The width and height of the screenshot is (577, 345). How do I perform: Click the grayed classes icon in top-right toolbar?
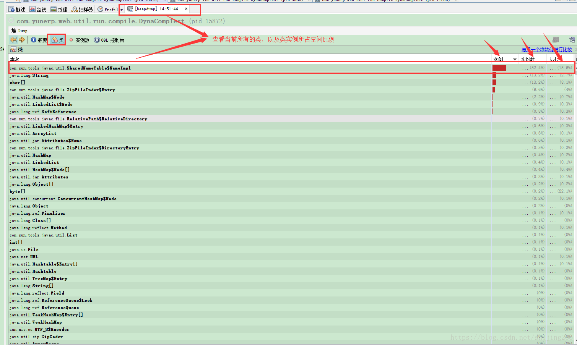click(556, 40)
